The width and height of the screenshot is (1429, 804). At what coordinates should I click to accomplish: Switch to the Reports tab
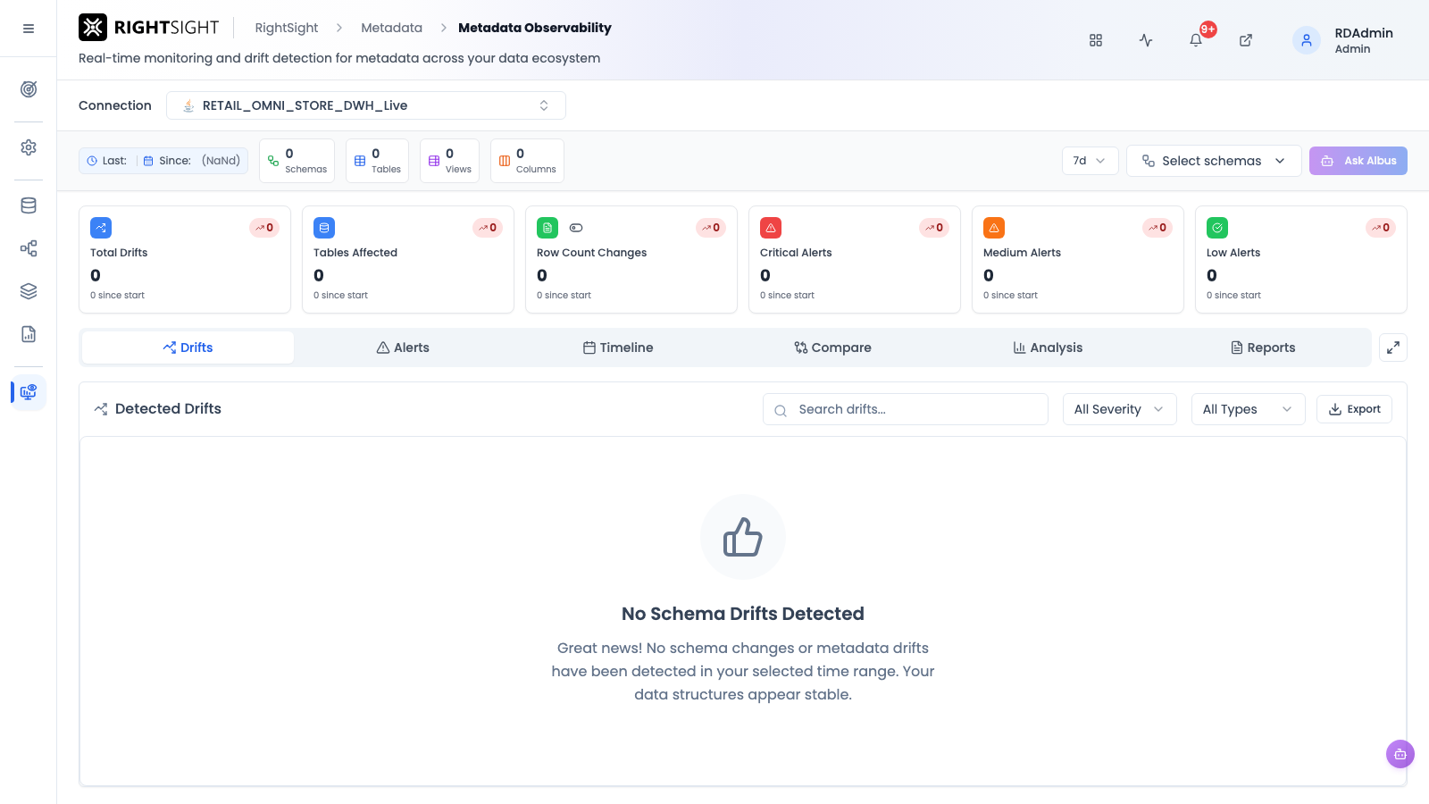tap(1263, 348)
